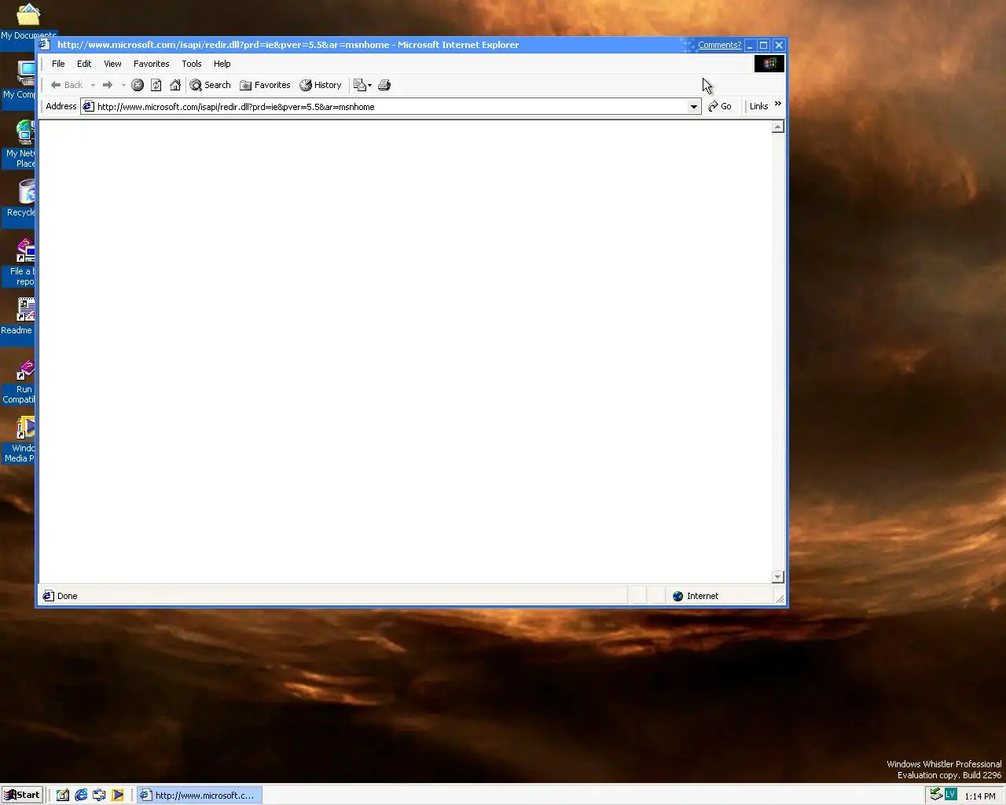Click the page icon in the address bar

coord(89,106)
